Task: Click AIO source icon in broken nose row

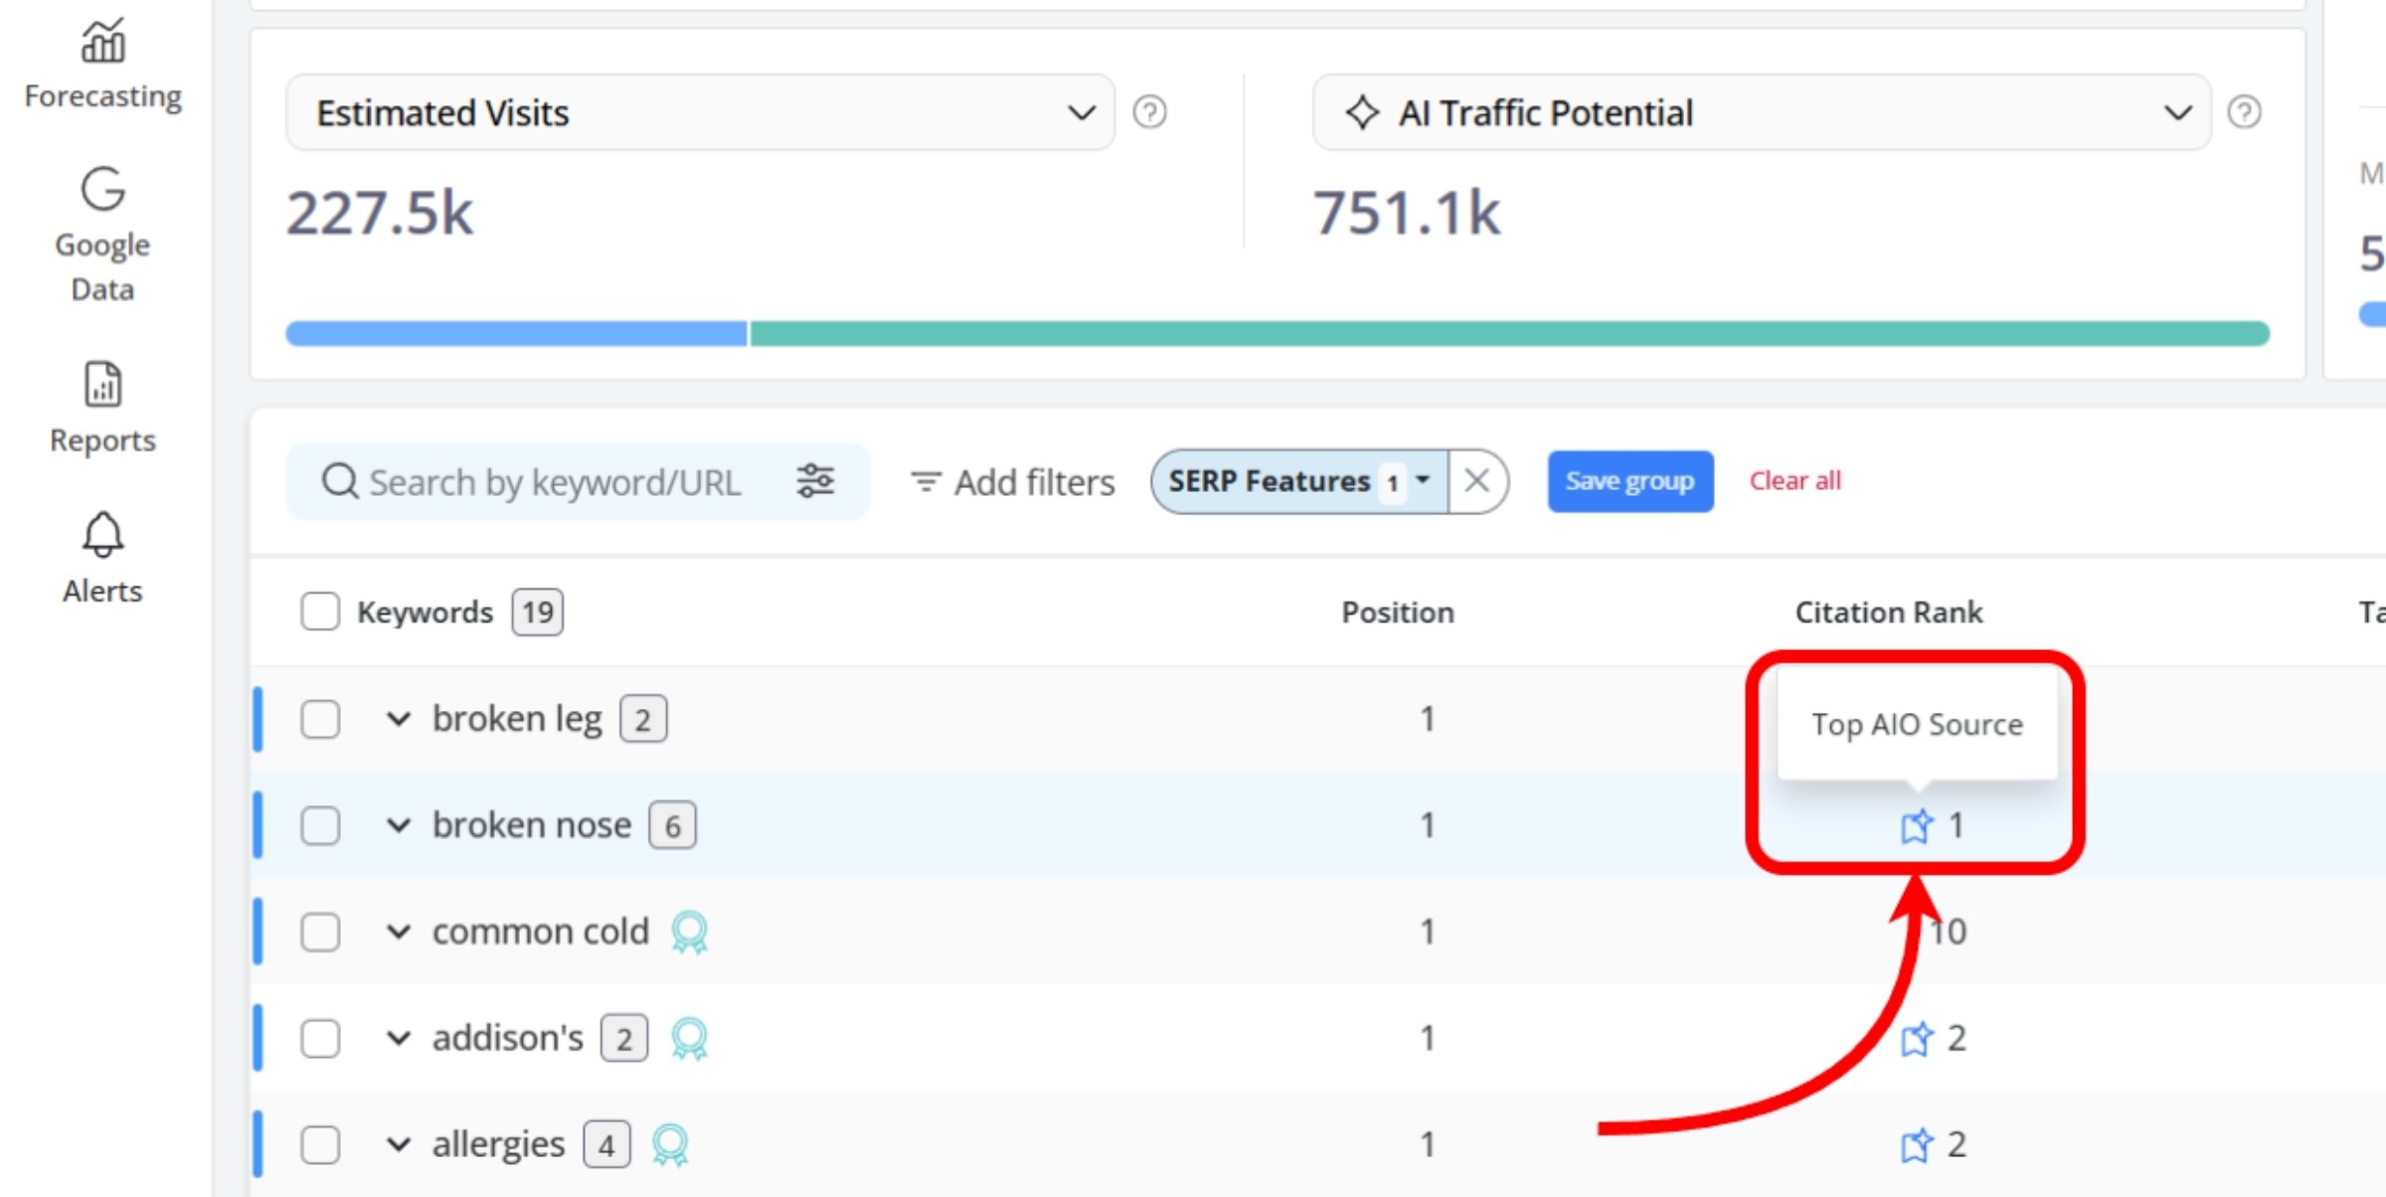Action: point(1916,826)
